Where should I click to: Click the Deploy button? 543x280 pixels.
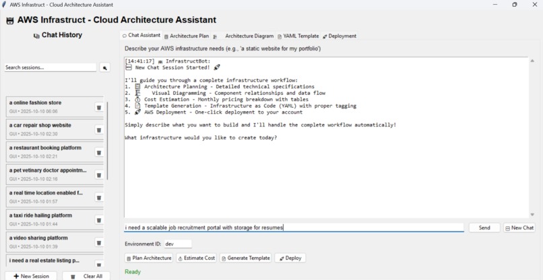pyautogui.click(x=290, y=258)
